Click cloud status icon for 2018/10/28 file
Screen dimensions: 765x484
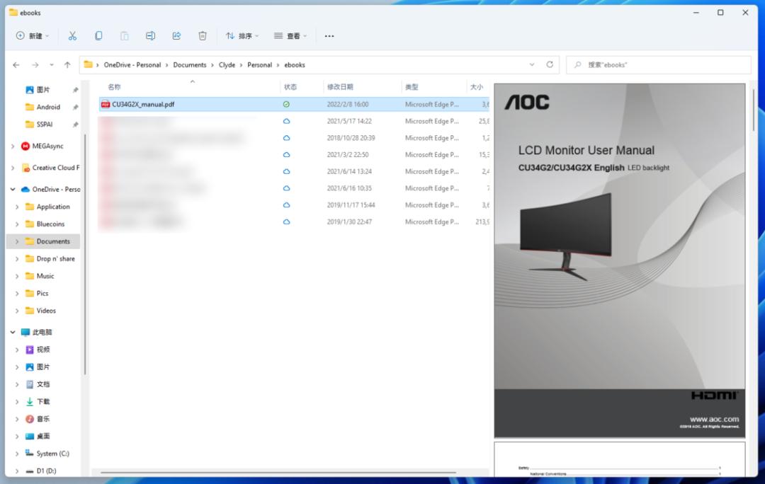[286, 138]
